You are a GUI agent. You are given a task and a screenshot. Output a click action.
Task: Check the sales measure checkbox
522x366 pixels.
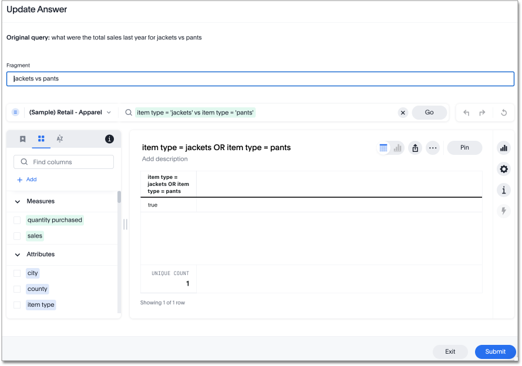(17, 235)
